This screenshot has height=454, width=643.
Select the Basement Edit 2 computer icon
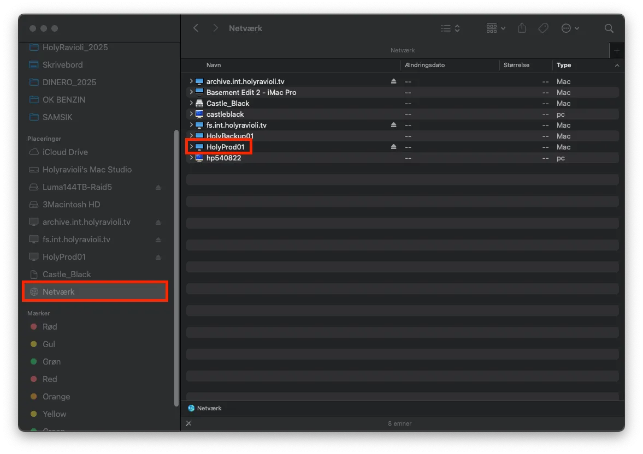[199, 92]
